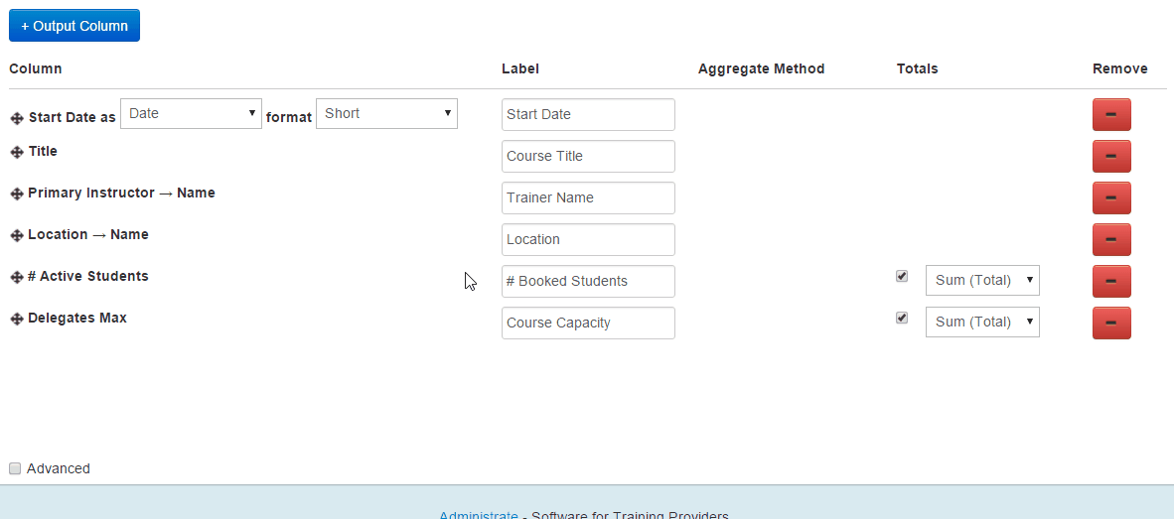1174x519 pixels.
Task: Click the Aggregate Method column header
Action: click(x=761, y=68)
